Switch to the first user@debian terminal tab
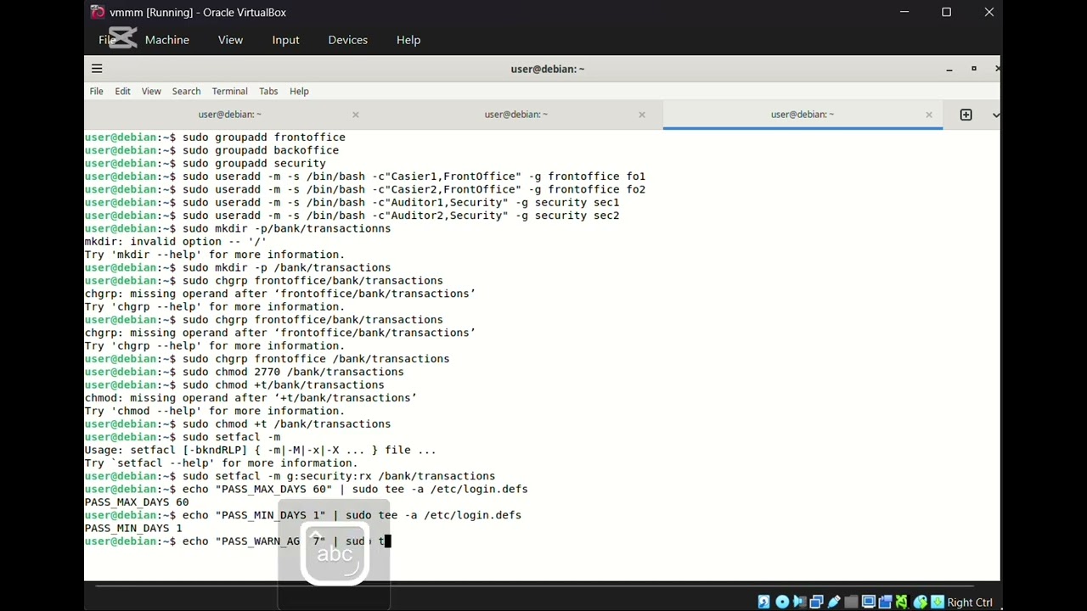Image resolution: width=1087 pixels, height=611 pixels. tap(229, 115)
